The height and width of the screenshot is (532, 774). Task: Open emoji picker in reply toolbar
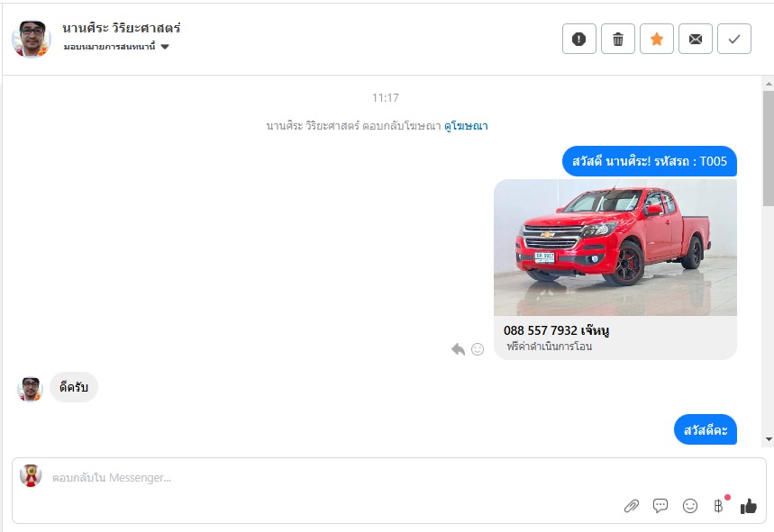coord(690,506)
